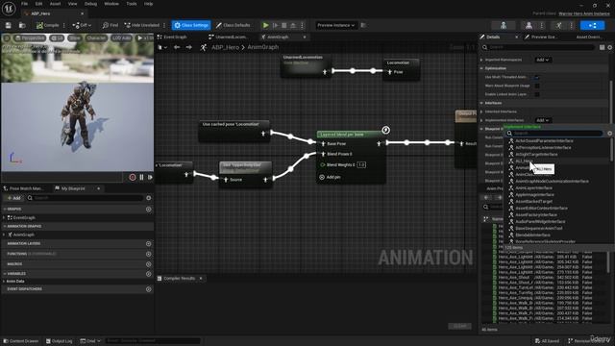Toggle Use Multi Threaded Animation Update checkbox

pos(537,77)
